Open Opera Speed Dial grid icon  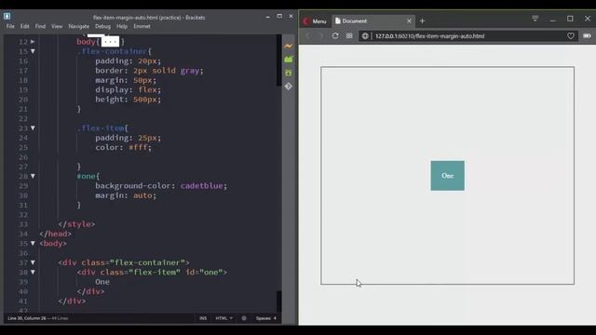click(x=349, y=35)
